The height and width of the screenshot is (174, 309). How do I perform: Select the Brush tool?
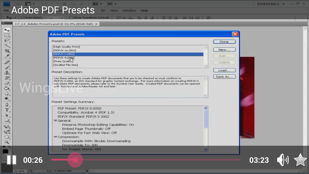[7, 67]
